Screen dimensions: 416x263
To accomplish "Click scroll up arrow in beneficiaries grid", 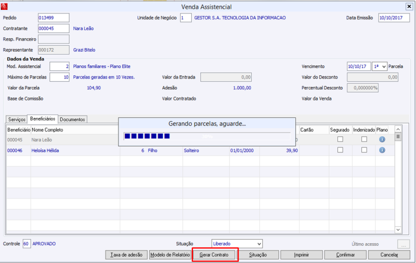I will (398, 129).
